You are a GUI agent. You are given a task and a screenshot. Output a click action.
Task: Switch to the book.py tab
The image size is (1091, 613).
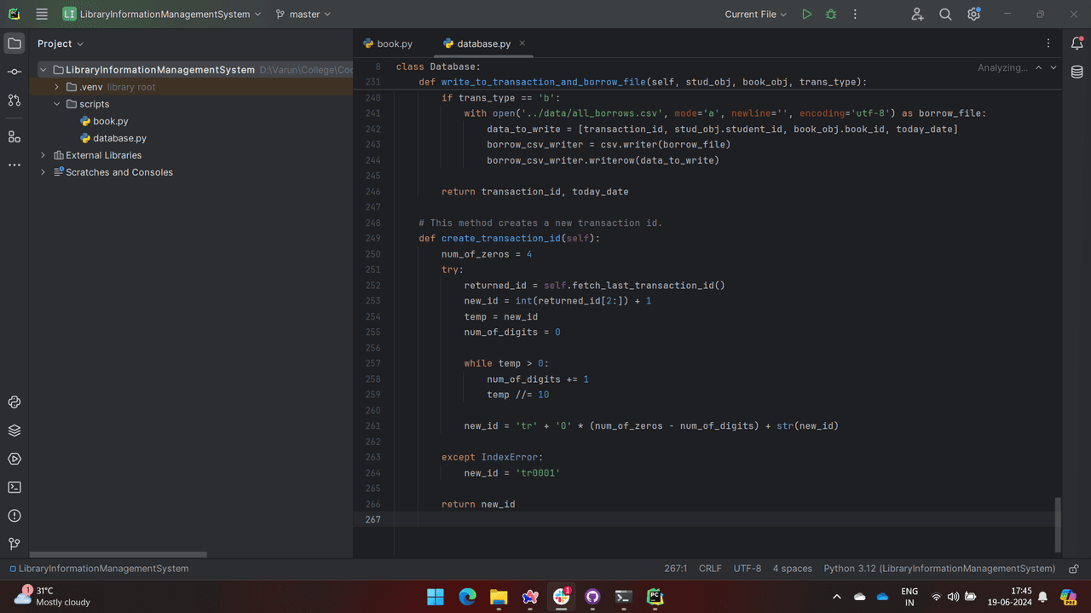(388, 43)
